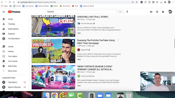Open Life Journal bookmark
The image size is (175, 98).
pyautogui.click(x=28, y=6)
